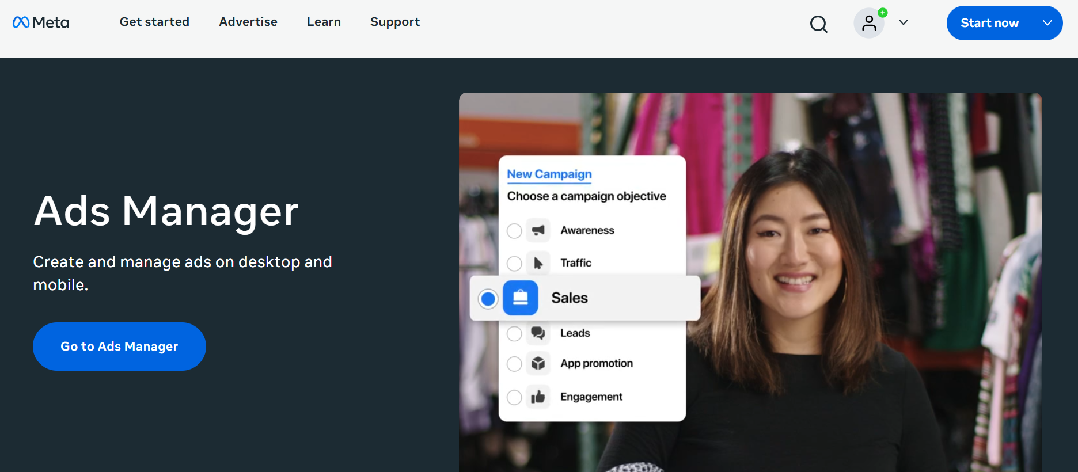Click 'Choose a campaign objective' text
Image resolution: width=1078 pixels, height=472 pixels.
(586, 196)
